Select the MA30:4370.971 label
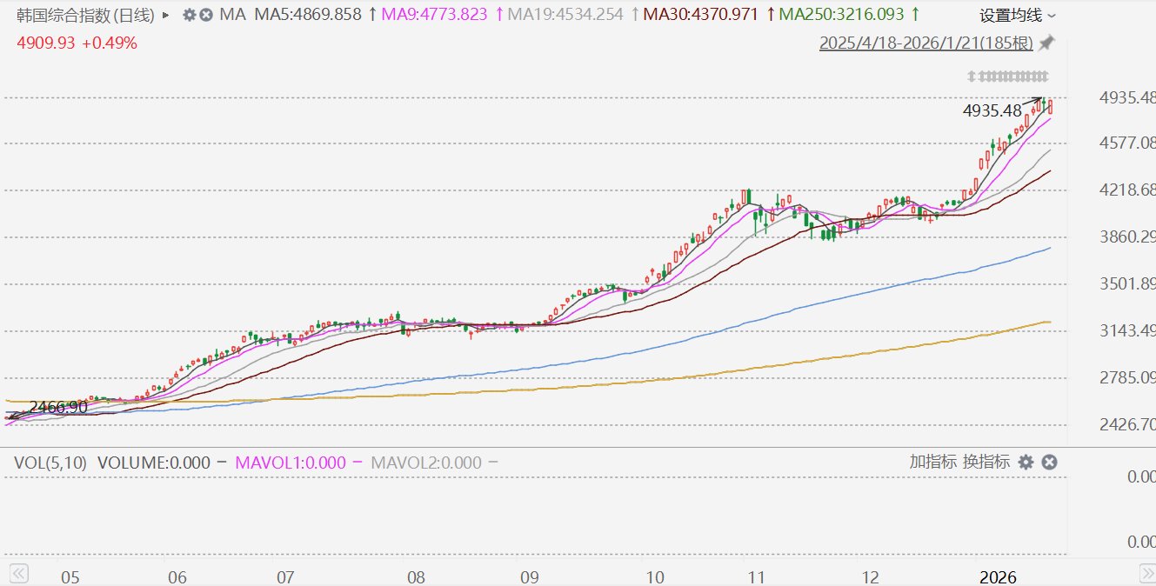1156x586 pixels. [x=700, y=15]
